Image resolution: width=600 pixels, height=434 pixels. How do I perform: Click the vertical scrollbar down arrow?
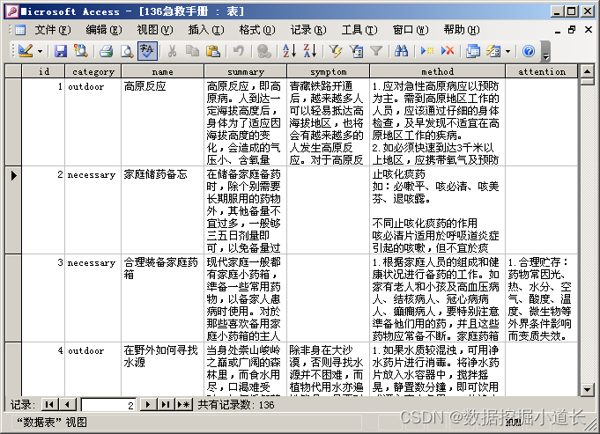click(587, 390)
